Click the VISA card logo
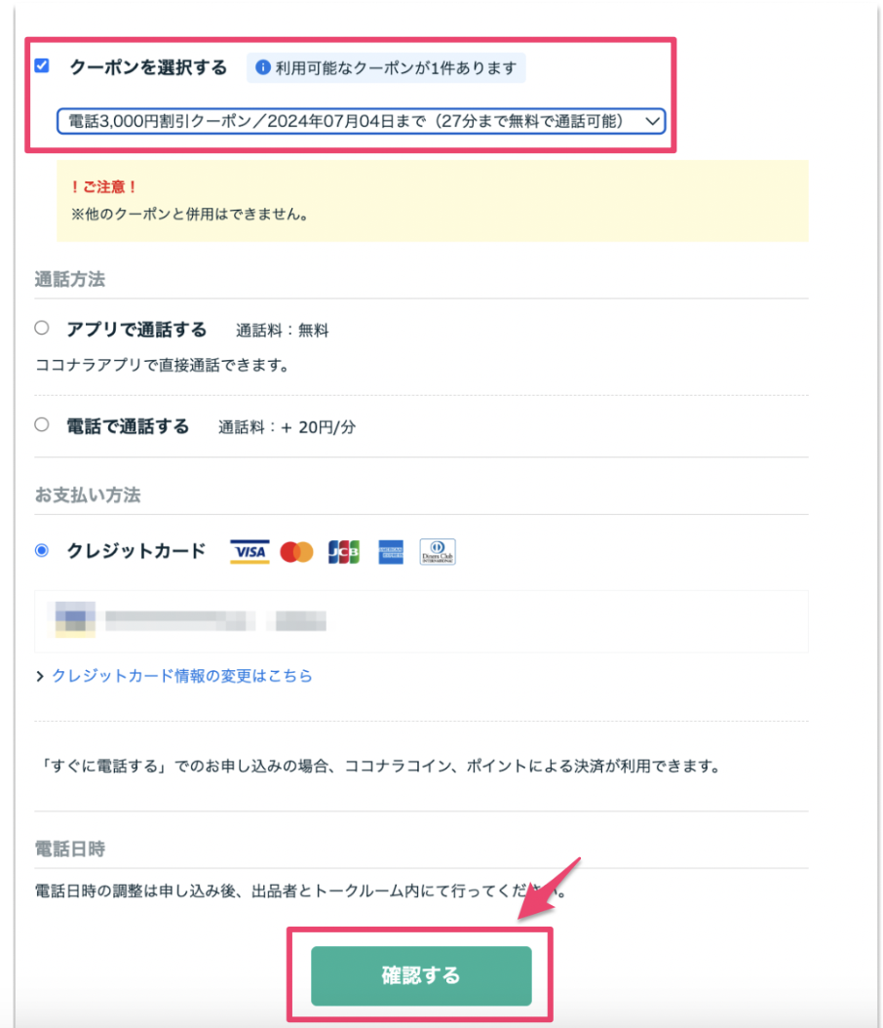Screen dimensions: 883x1028 click(x=250, y=552)
